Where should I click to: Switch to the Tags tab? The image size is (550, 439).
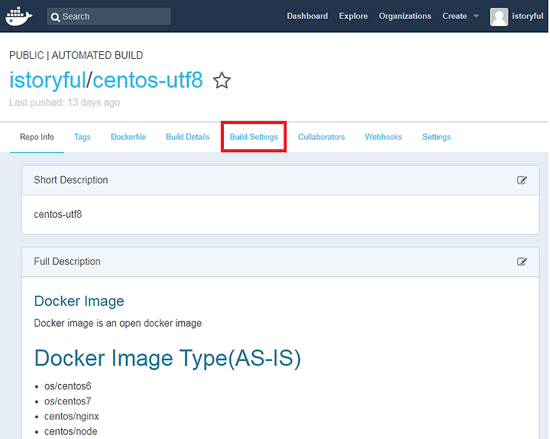(x=82, y=137)
